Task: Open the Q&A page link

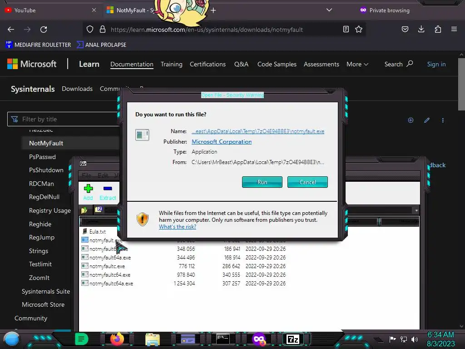Action: click(241, 65)
